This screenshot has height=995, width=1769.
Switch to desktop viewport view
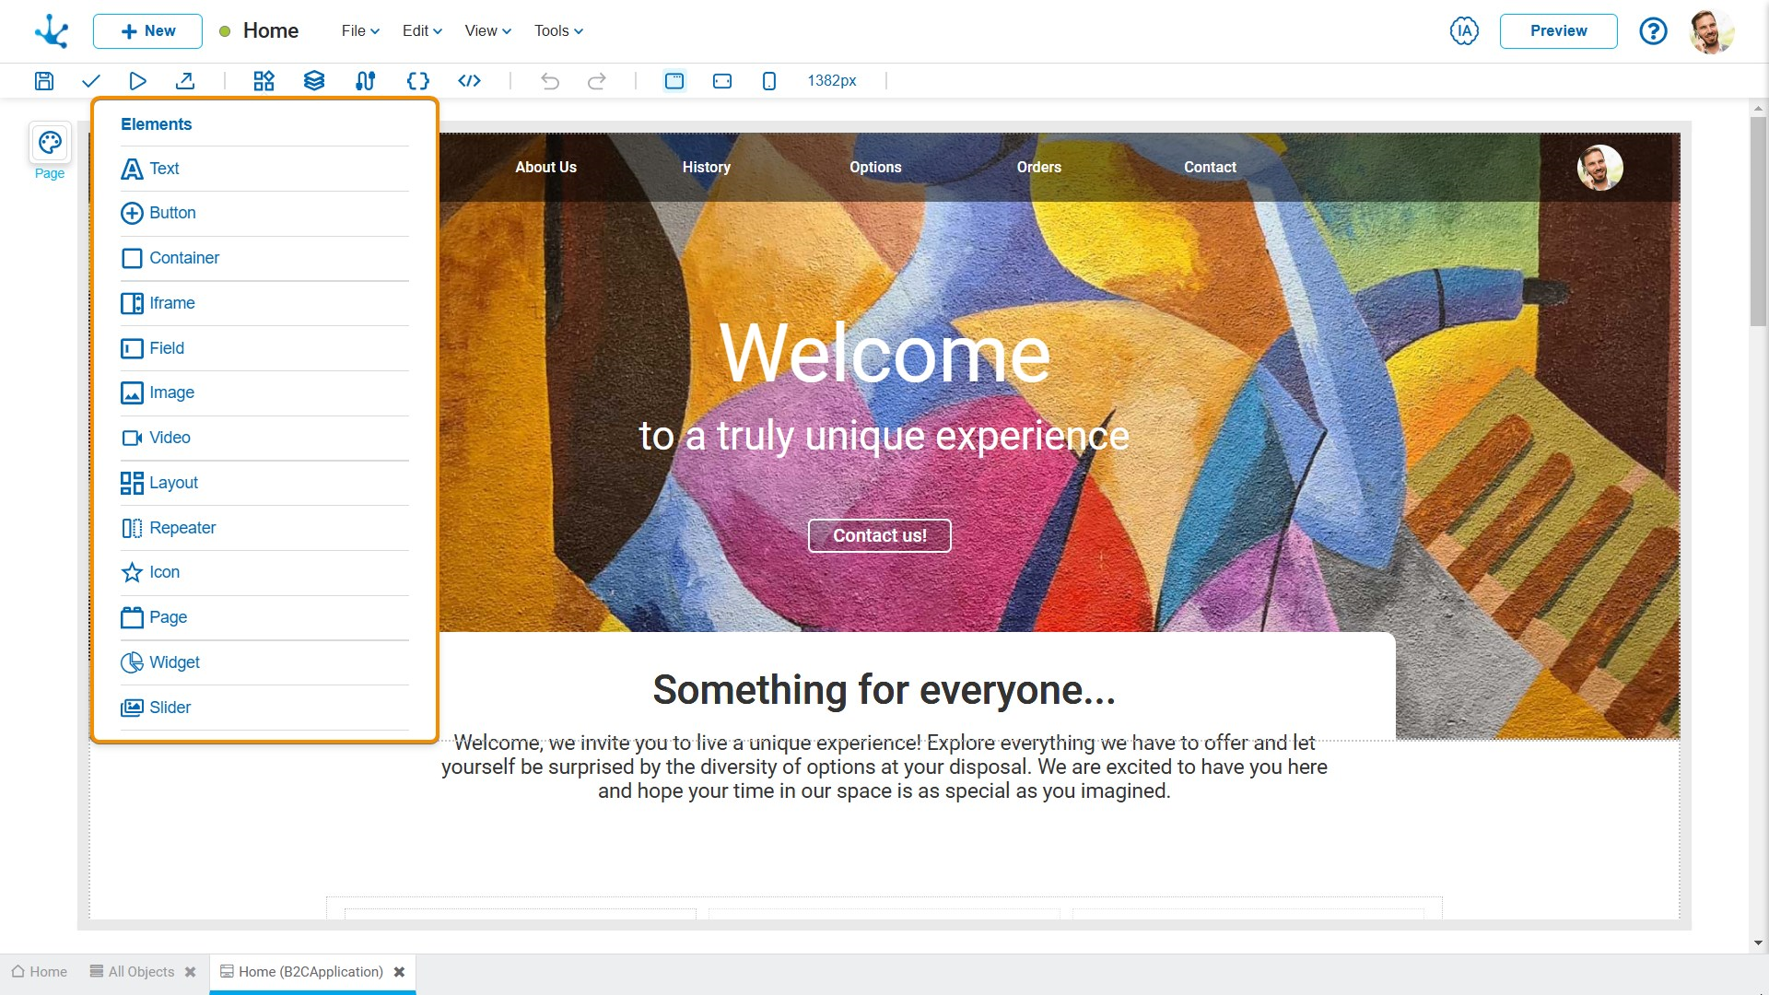[x=674, y=81]
